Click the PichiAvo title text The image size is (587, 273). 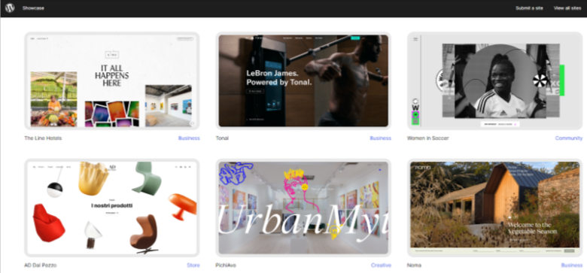coord(226,265)
